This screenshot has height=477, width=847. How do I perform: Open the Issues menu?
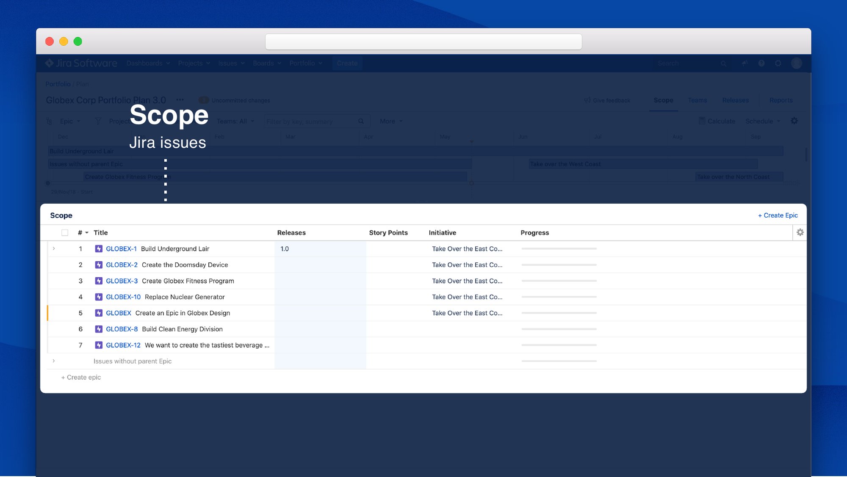click(232, 63)
